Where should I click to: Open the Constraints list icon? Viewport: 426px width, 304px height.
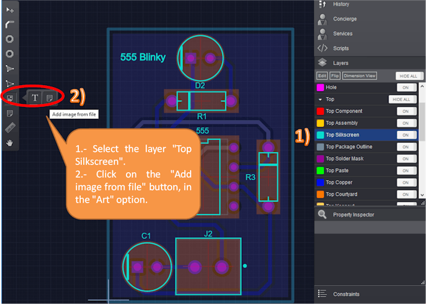coord(322,293)
